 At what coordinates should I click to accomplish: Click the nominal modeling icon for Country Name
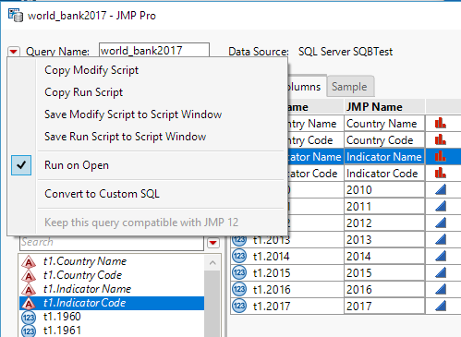pos(441,123)
